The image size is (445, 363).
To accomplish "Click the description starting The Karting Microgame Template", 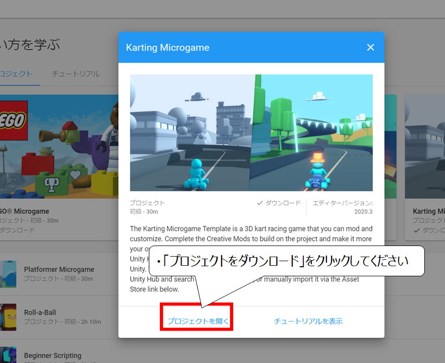I will pos(251,259).
